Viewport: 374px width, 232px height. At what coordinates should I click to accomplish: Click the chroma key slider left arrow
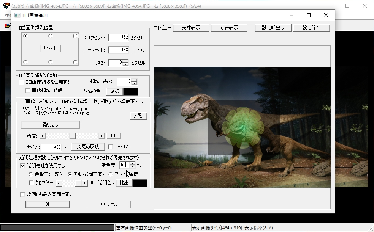pos(59,183)
